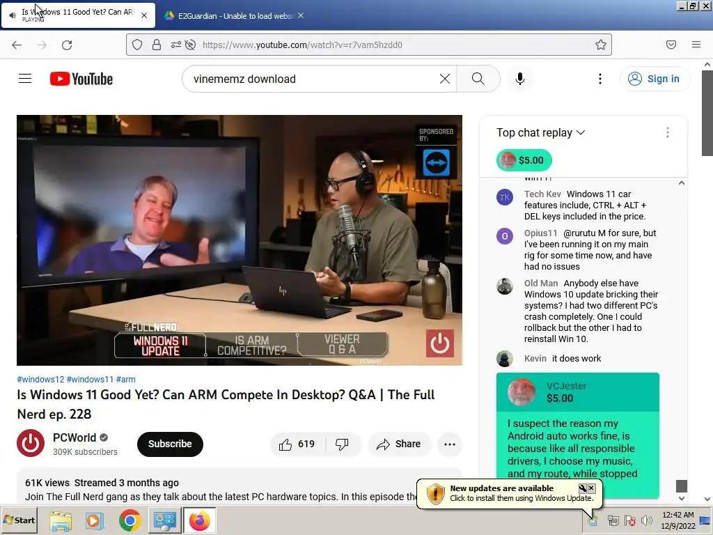Screen dimensions: 713x535
Task: Open the taskbar clock and date
Action: [x=677, y=520]
